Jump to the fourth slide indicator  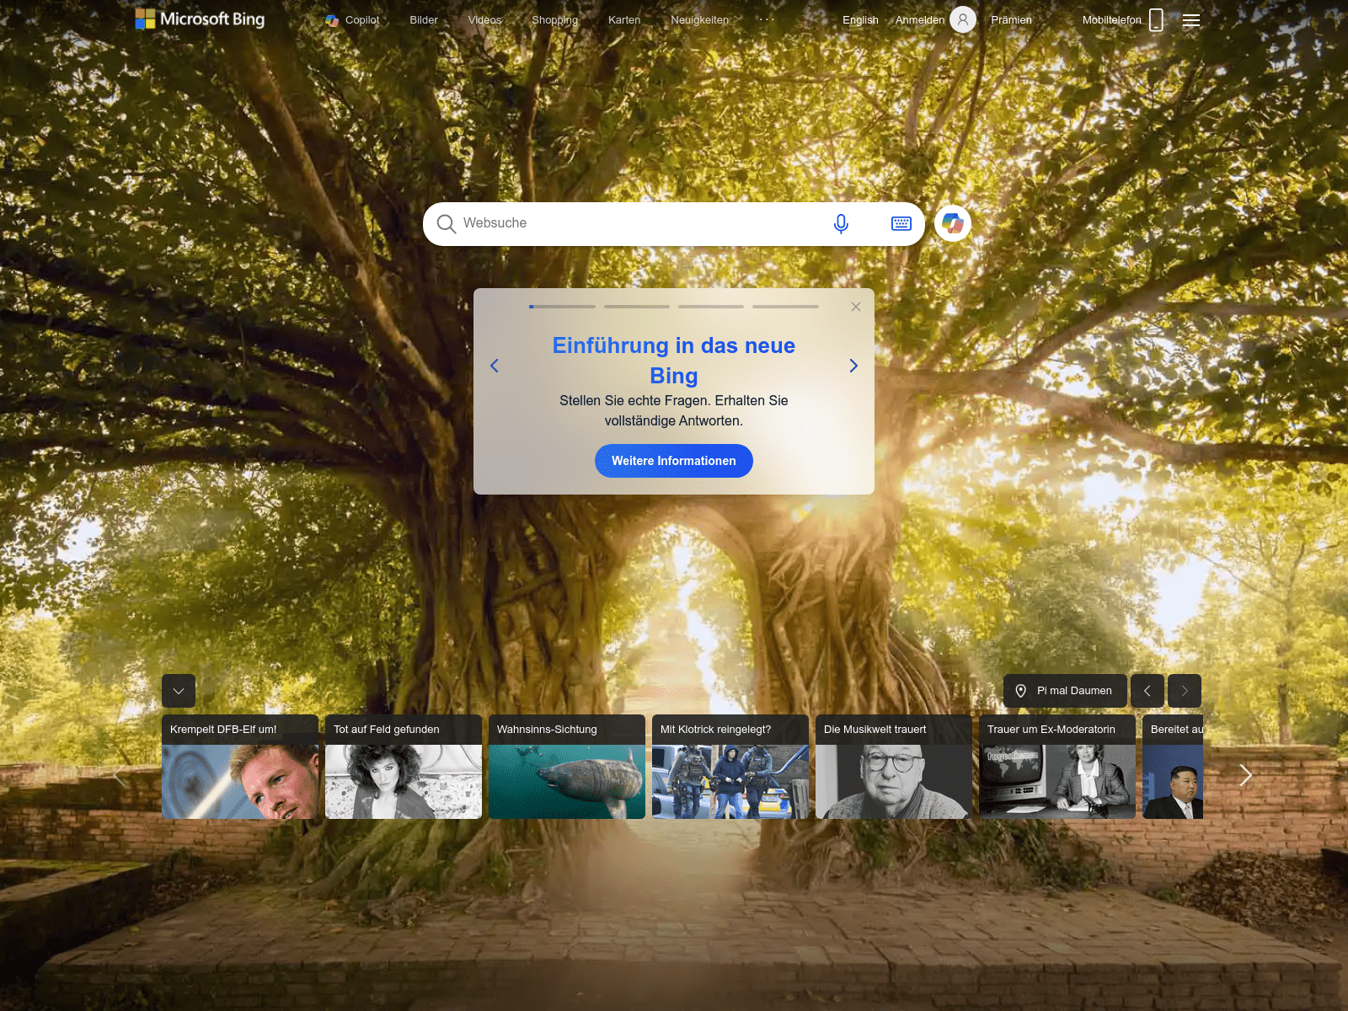pos(785,307)
